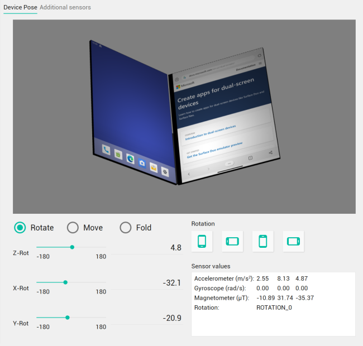Tap the browser forward arrow on device
Viewport: 363px width, 346px height.
[x=209, y=169]
